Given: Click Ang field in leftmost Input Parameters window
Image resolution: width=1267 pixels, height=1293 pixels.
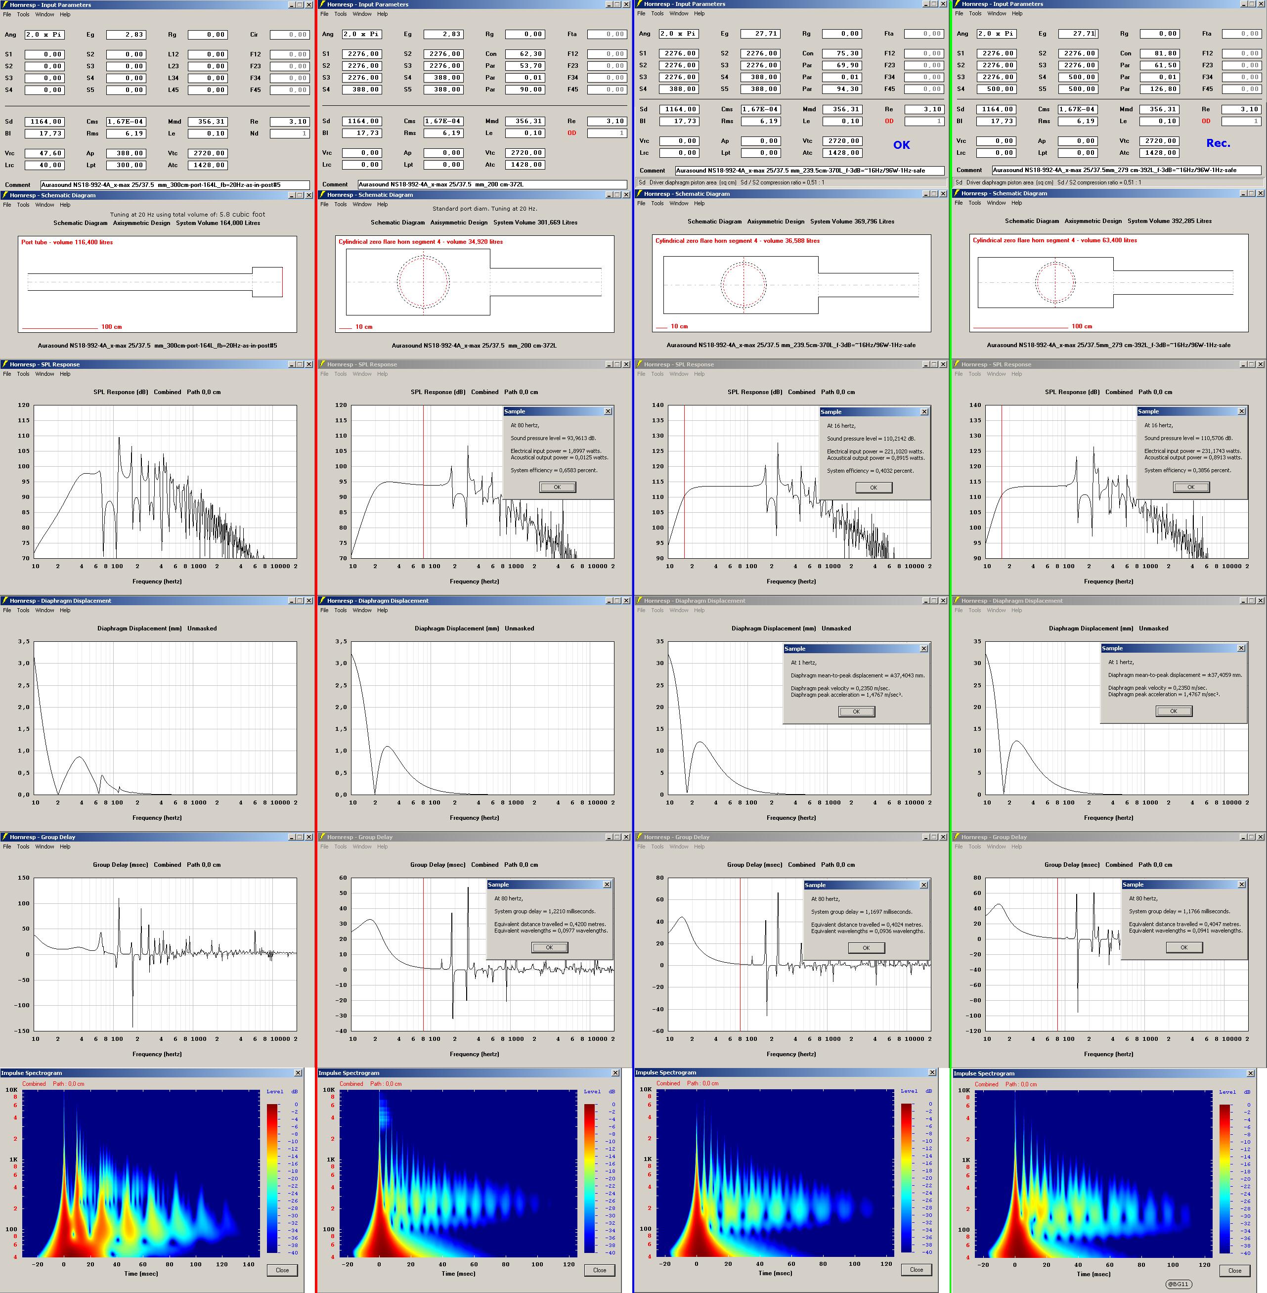Looking at the screenshot, I should coord(44,35).
